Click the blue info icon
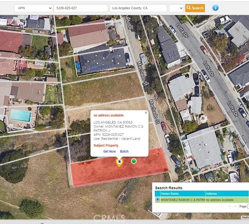Image resolution: width=249 pixels, height=224 pixels. [215, 8]
